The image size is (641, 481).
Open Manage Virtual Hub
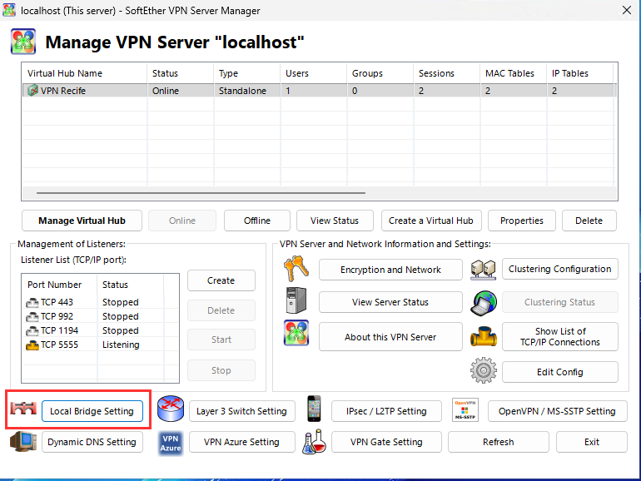(x=82, y=221)
